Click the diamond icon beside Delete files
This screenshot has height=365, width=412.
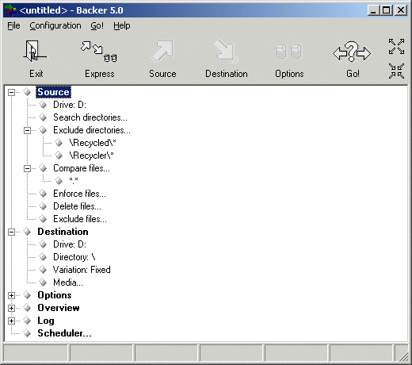[x=43, y=206]
